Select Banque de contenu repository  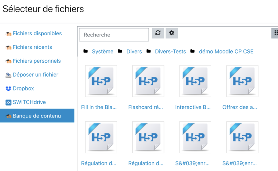click(x=37, y=116)
